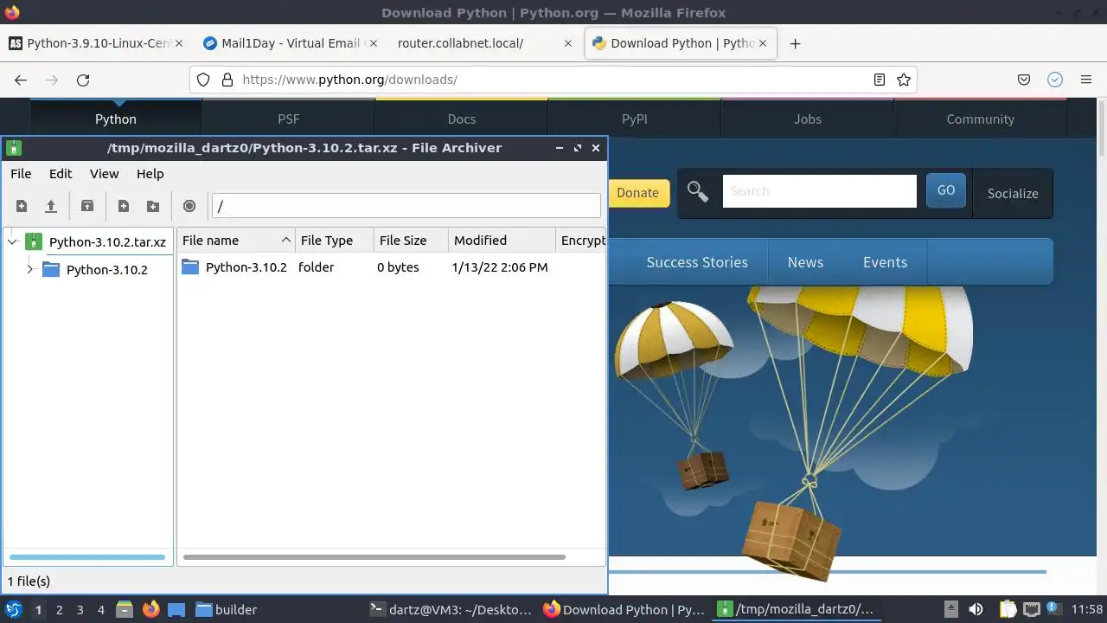
Task: Click the python.org Search input field
Action: (819, 191)
